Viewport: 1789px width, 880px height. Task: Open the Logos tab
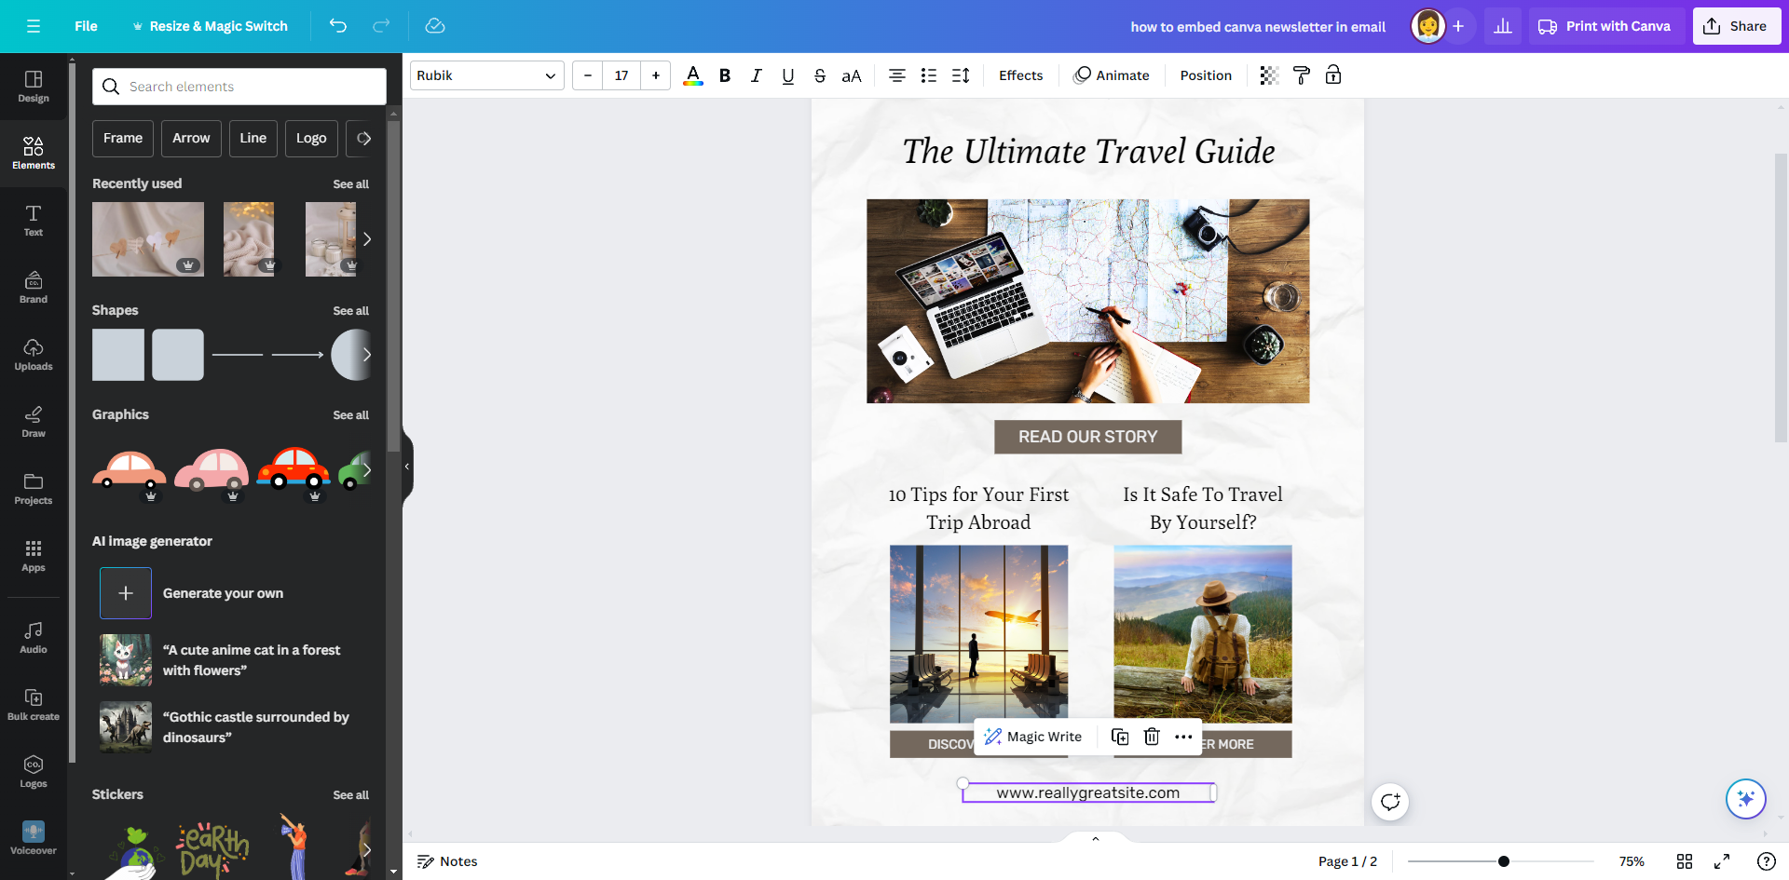click(34, 772)
